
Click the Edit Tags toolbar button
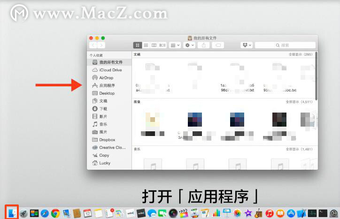218,45
